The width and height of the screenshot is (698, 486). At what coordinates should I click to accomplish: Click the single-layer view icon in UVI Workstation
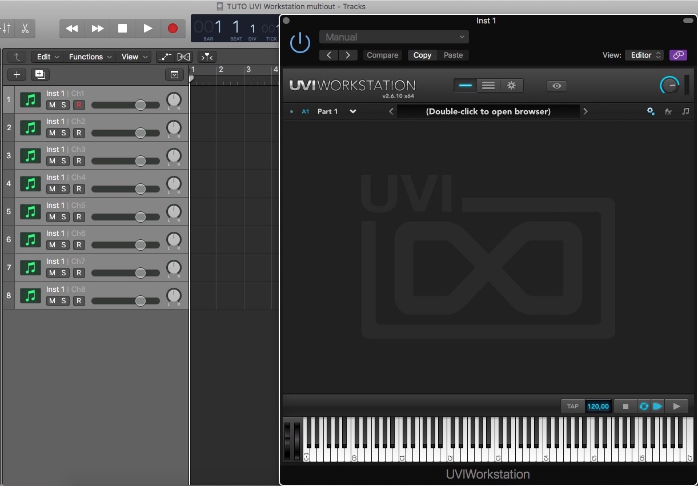pos(464,85)
